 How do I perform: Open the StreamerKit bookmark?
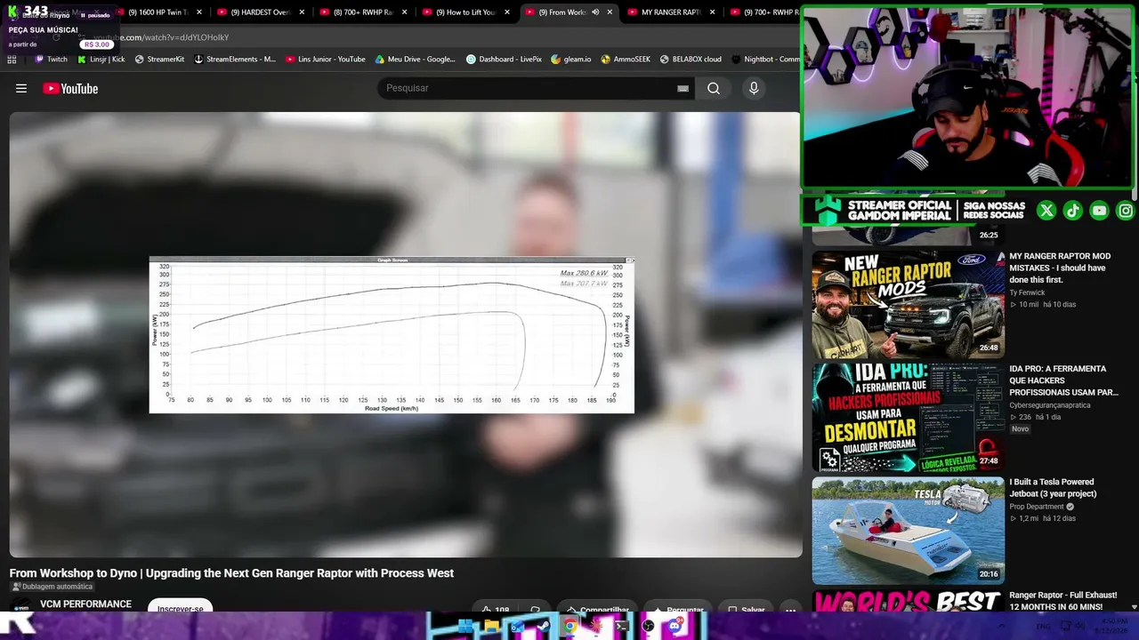point(159,60)
